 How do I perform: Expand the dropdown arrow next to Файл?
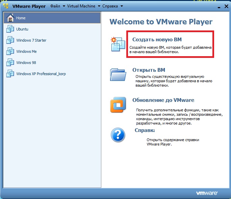point(64,6)
